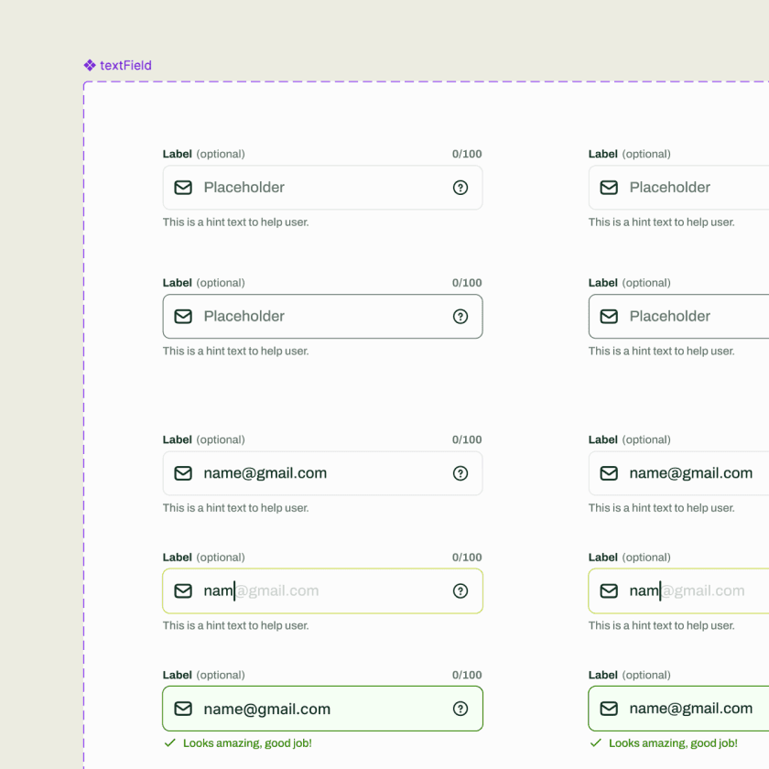This screenshot has height=769, width=769.
Task: Click Label (optional) above left dark-outlined Placeholder field
Action: pos(203,283)
